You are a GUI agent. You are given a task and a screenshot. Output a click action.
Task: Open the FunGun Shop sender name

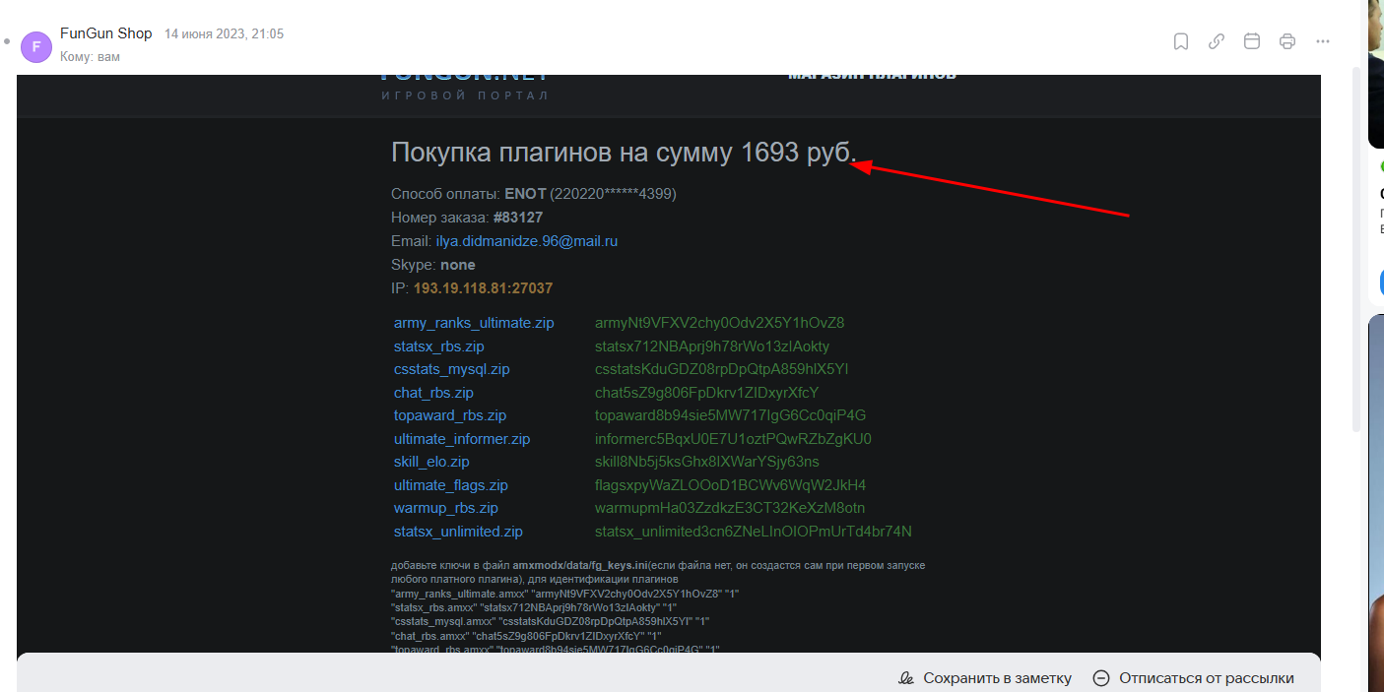click(106, 33)
